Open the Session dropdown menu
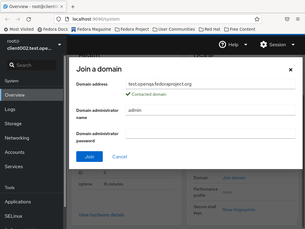This screenshot has width=305, height=229. coord(277,45)
